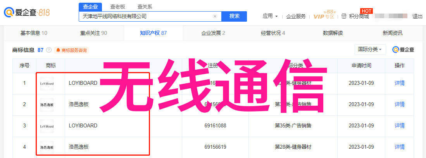Click the 搜索 button

234,16
